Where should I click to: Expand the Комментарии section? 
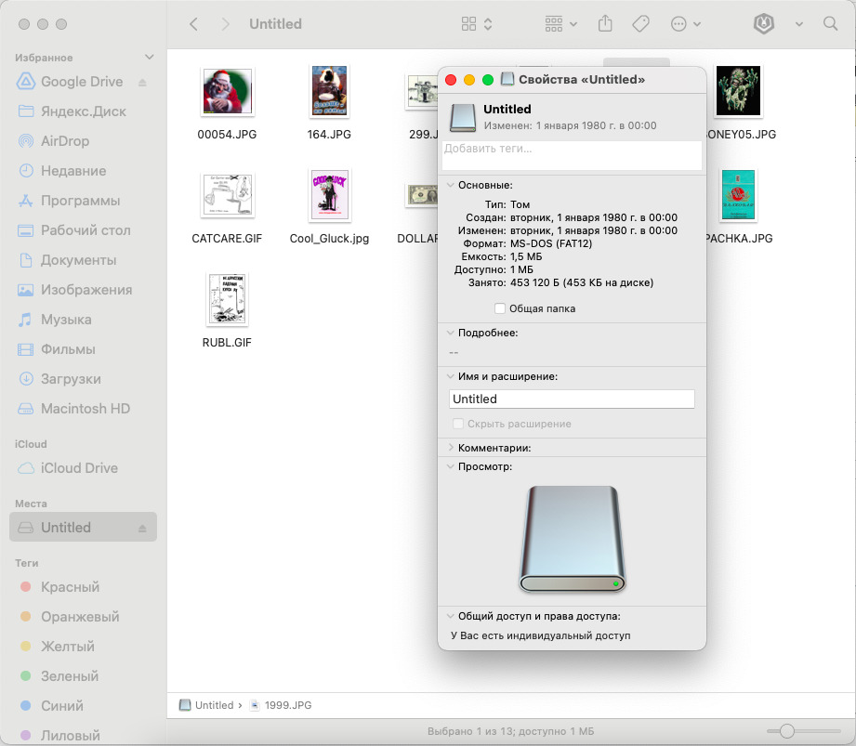451,448
